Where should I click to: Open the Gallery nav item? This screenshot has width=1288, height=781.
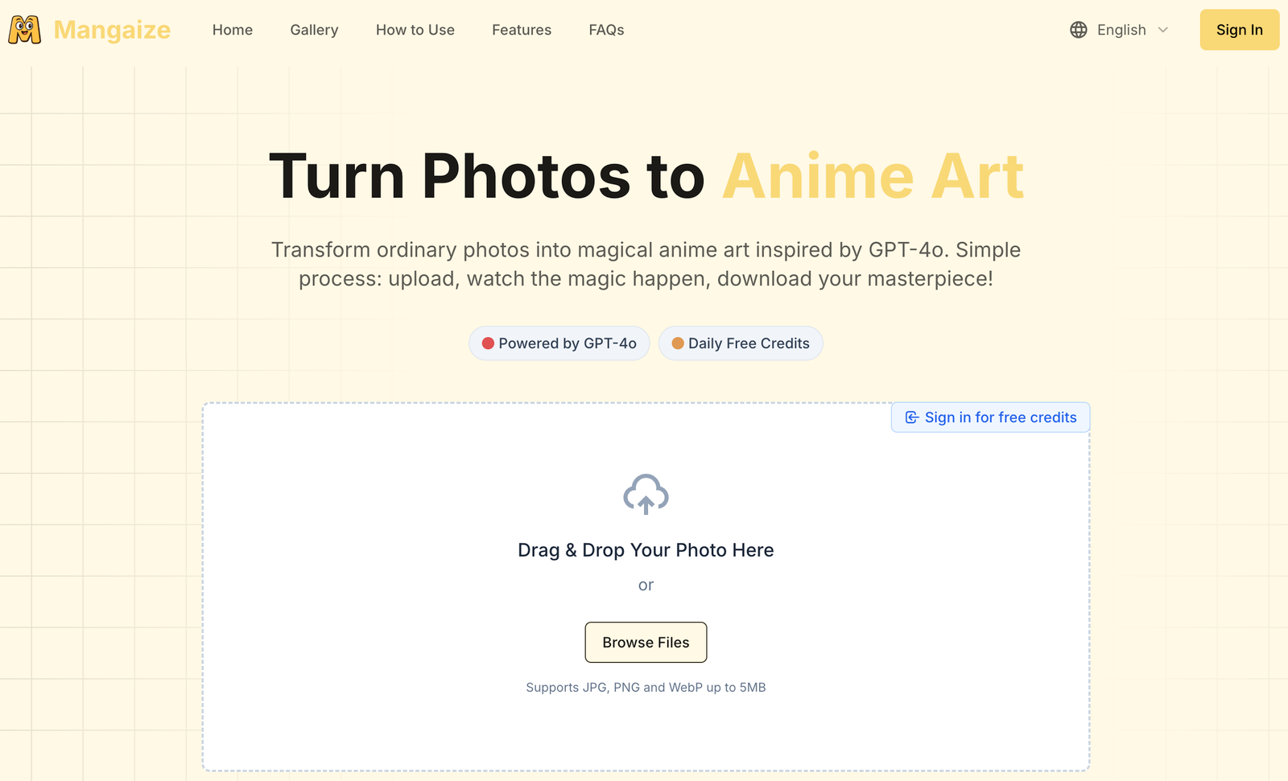pyautogui.click(x=314, y=30)
